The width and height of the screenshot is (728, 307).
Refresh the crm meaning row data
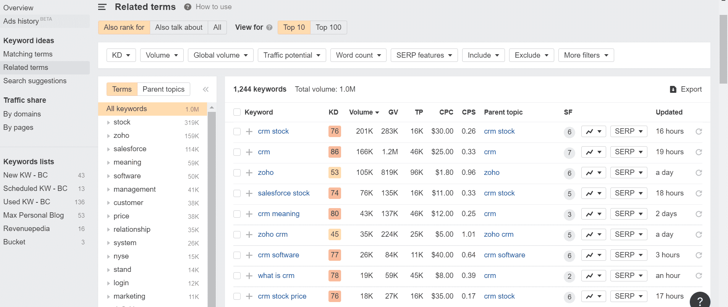point(699,214)
